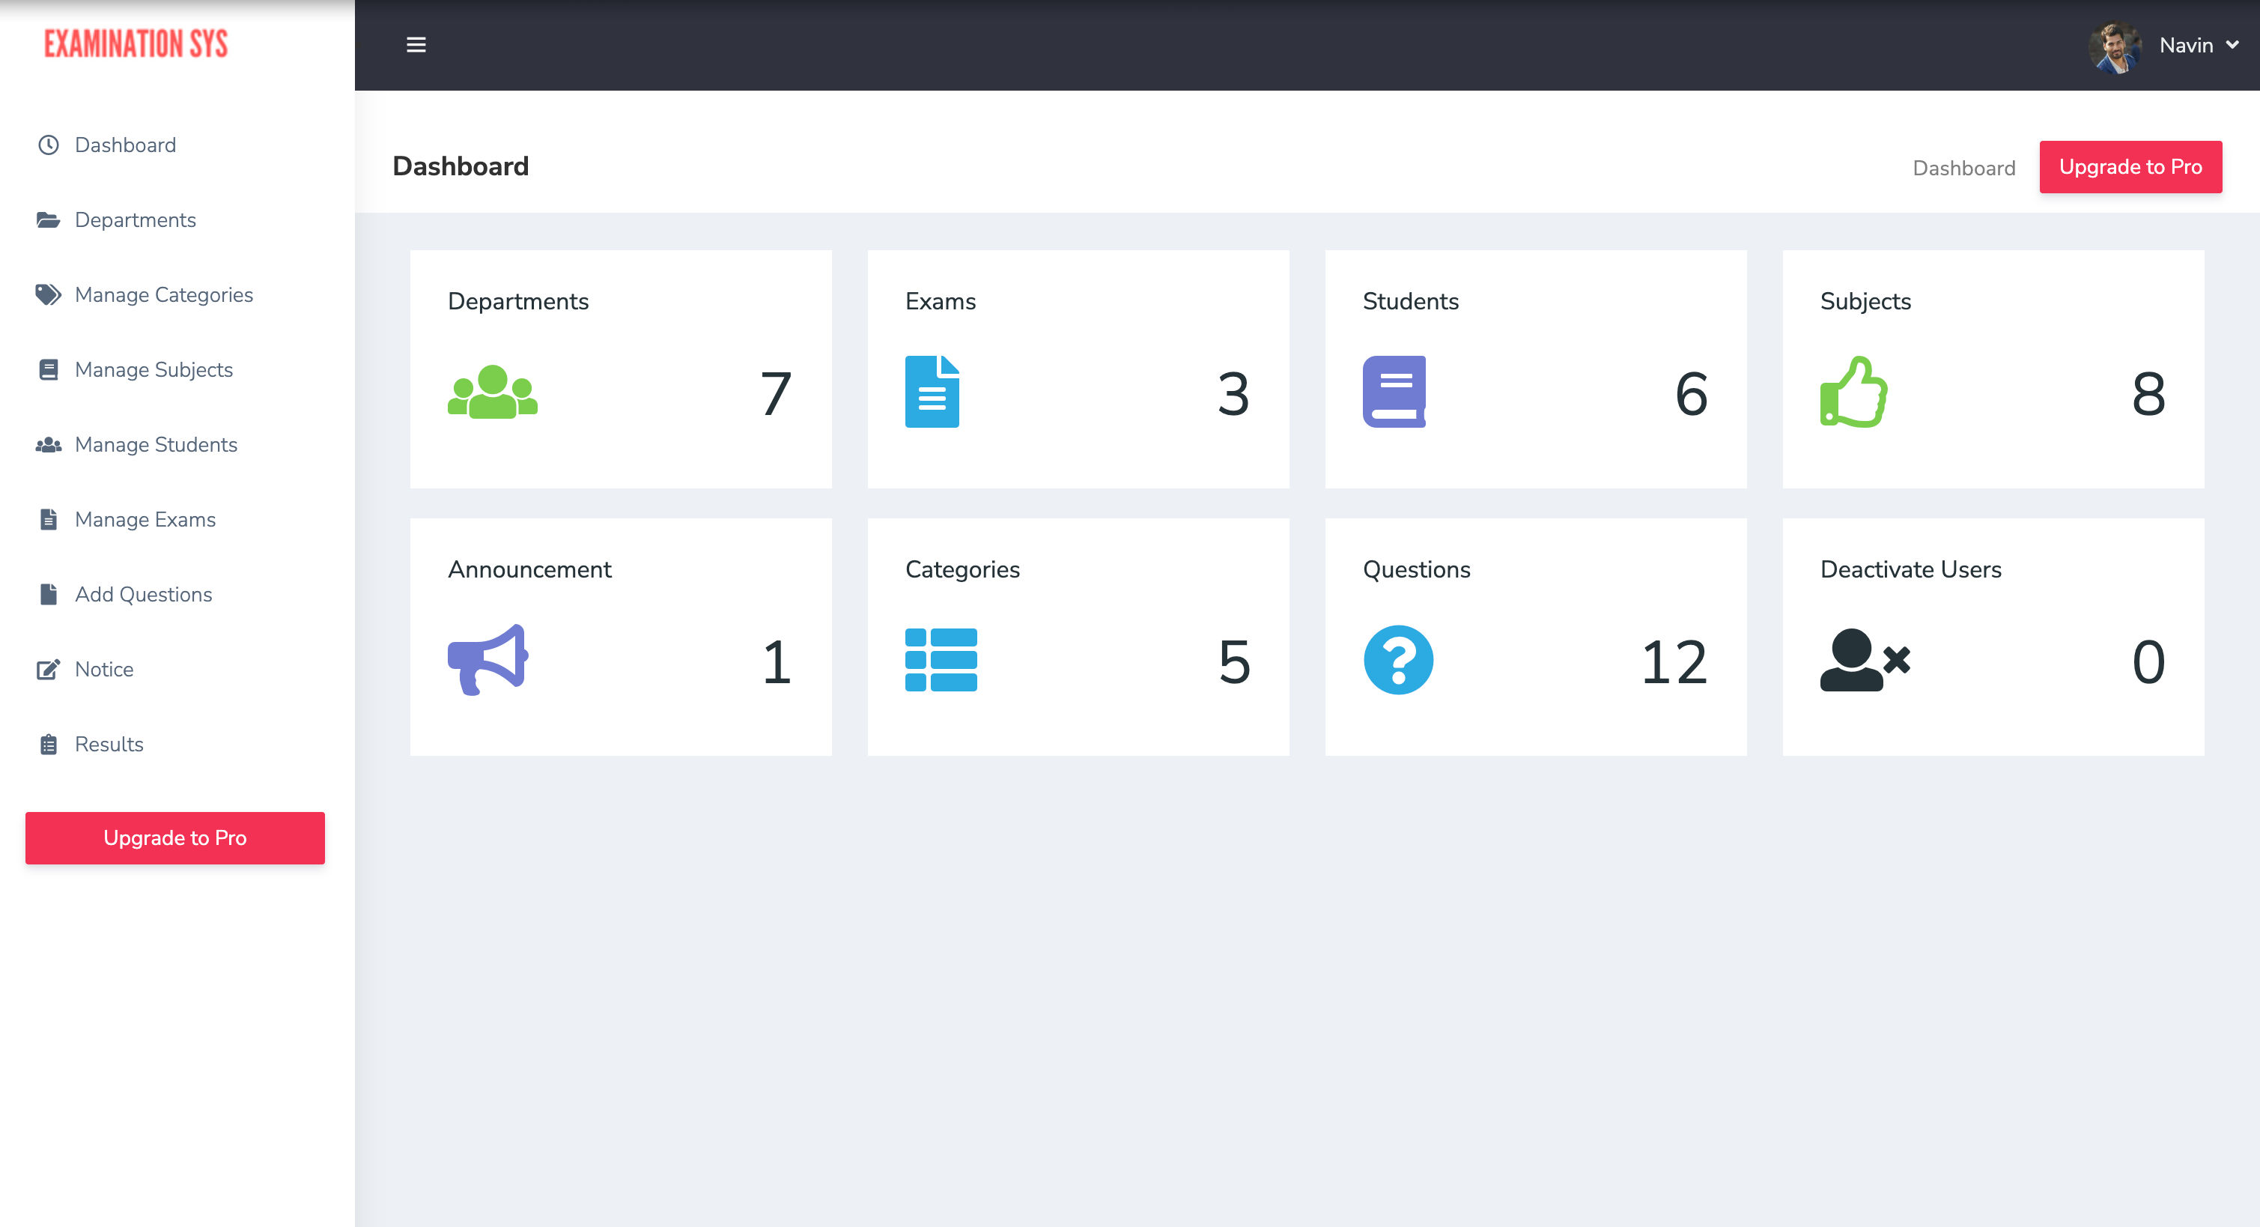Select the Notice edit icon in sidebar
The height and width of the screenshot is (1227, 2260).
[x=48, y=669]
